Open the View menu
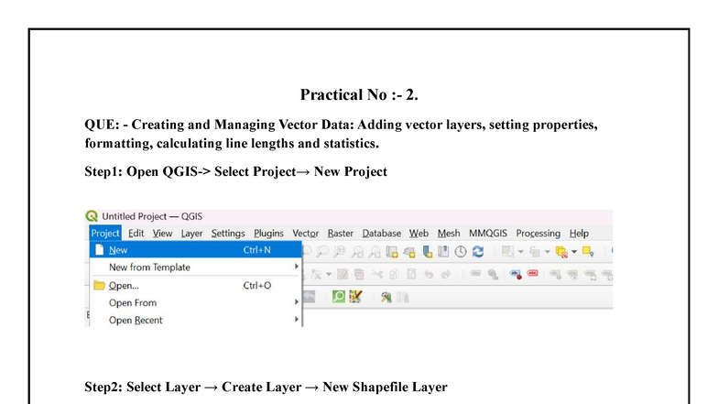718x404 pixels. pos(162,233)
